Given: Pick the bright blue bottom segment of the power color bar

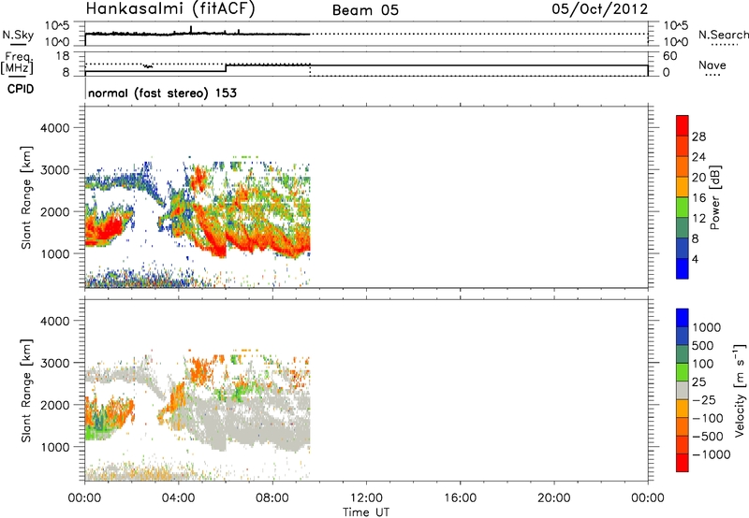Looking at the screenshot, I should click(683, 268).
